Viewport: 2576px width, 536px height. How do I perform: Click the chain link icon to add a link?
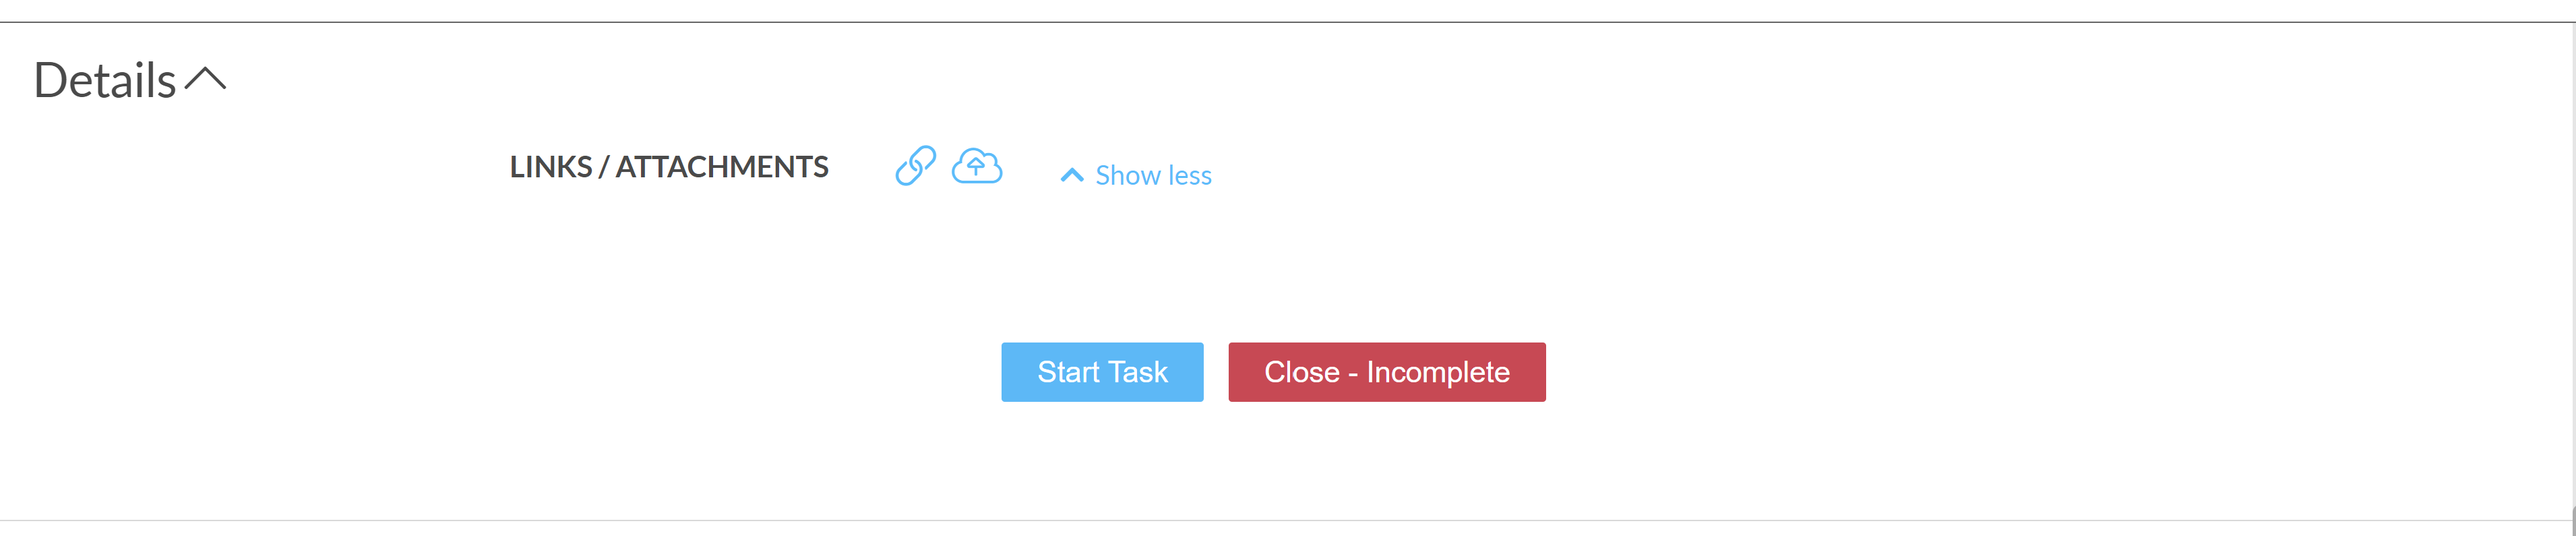[915, 166]
